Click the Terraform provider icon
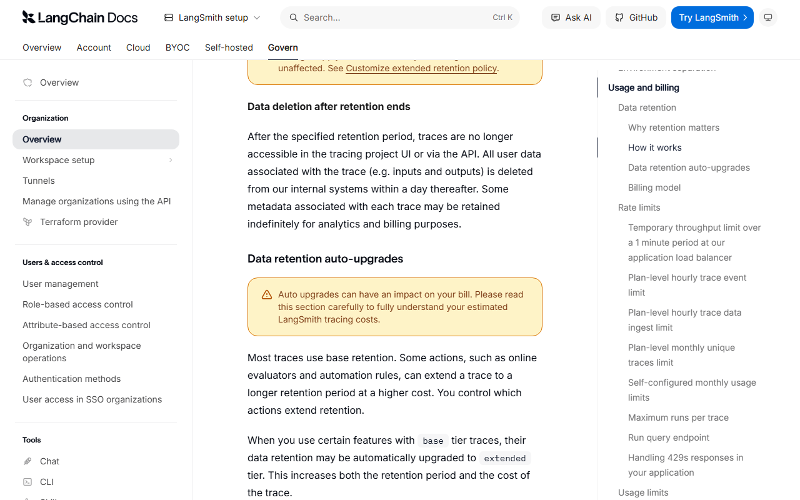Image resolution: width=800 pixels, height=500 pixels. [x=27, y=222]
